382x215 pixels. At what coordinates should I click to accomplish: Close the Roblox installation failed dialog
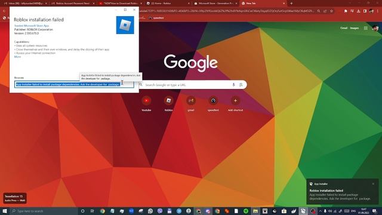pyautogui.click(x=134, y=10)
